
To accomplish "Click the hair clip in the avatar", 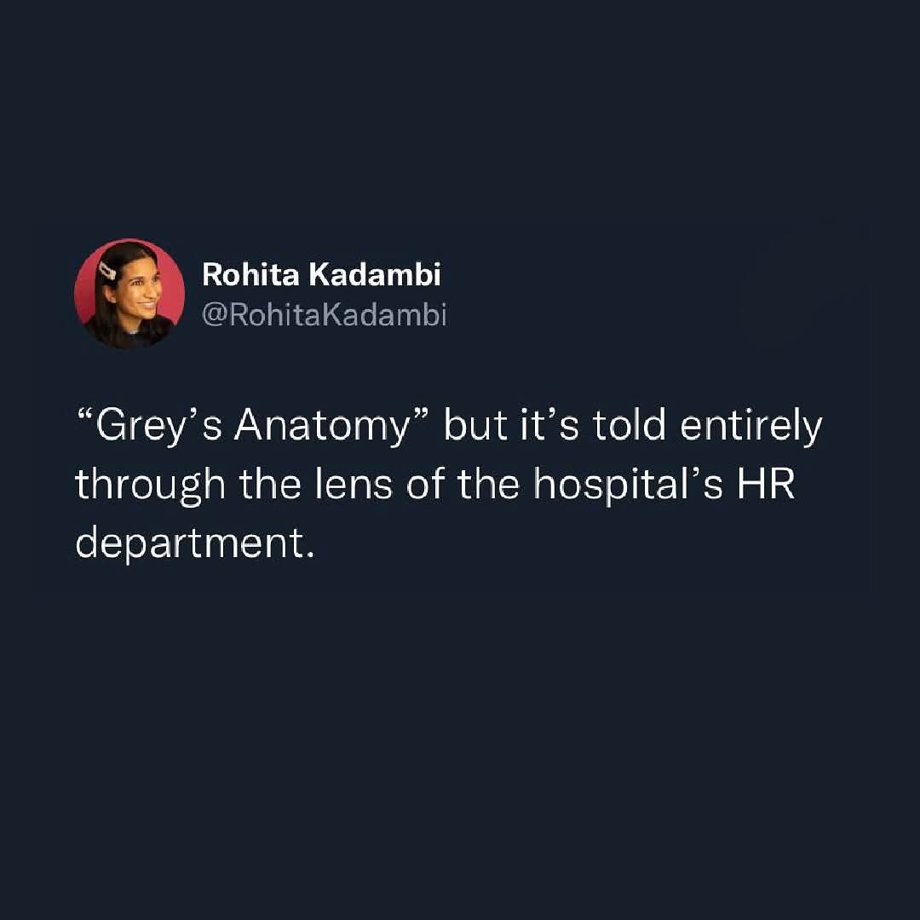I will pyautogui.click(x=108, y=271).
